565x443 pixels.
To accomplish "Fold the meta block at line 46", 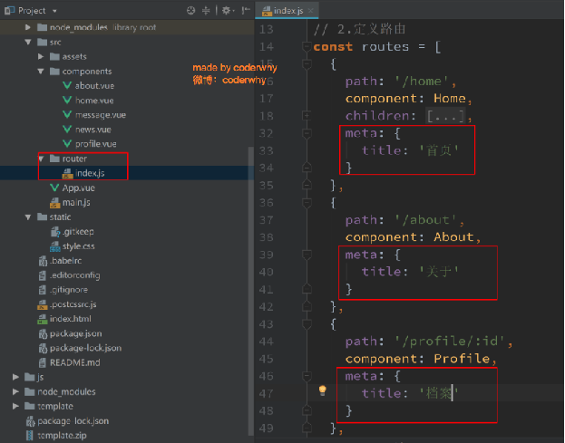I will pyautogui.click(x=307, y=376).
